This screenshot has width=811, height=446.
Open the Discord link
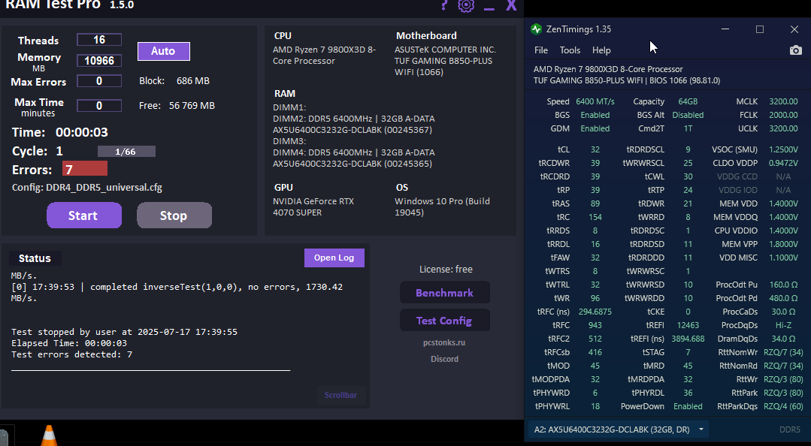[x=444, y=359]
